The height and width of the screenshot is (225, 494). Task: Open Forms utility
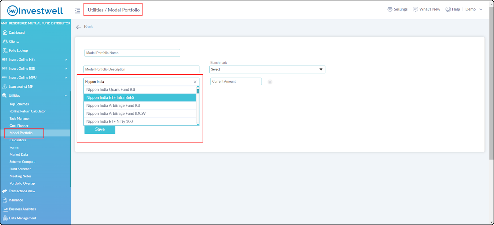(x=14, y=148)
